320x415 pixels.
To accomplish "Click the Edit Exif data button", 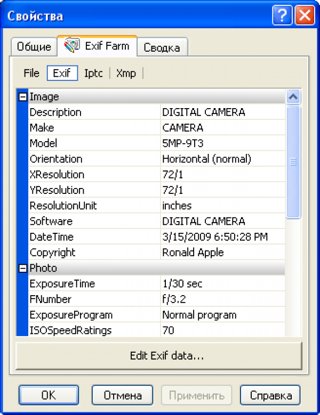I will pyautogui.click(x=159, y=356).
